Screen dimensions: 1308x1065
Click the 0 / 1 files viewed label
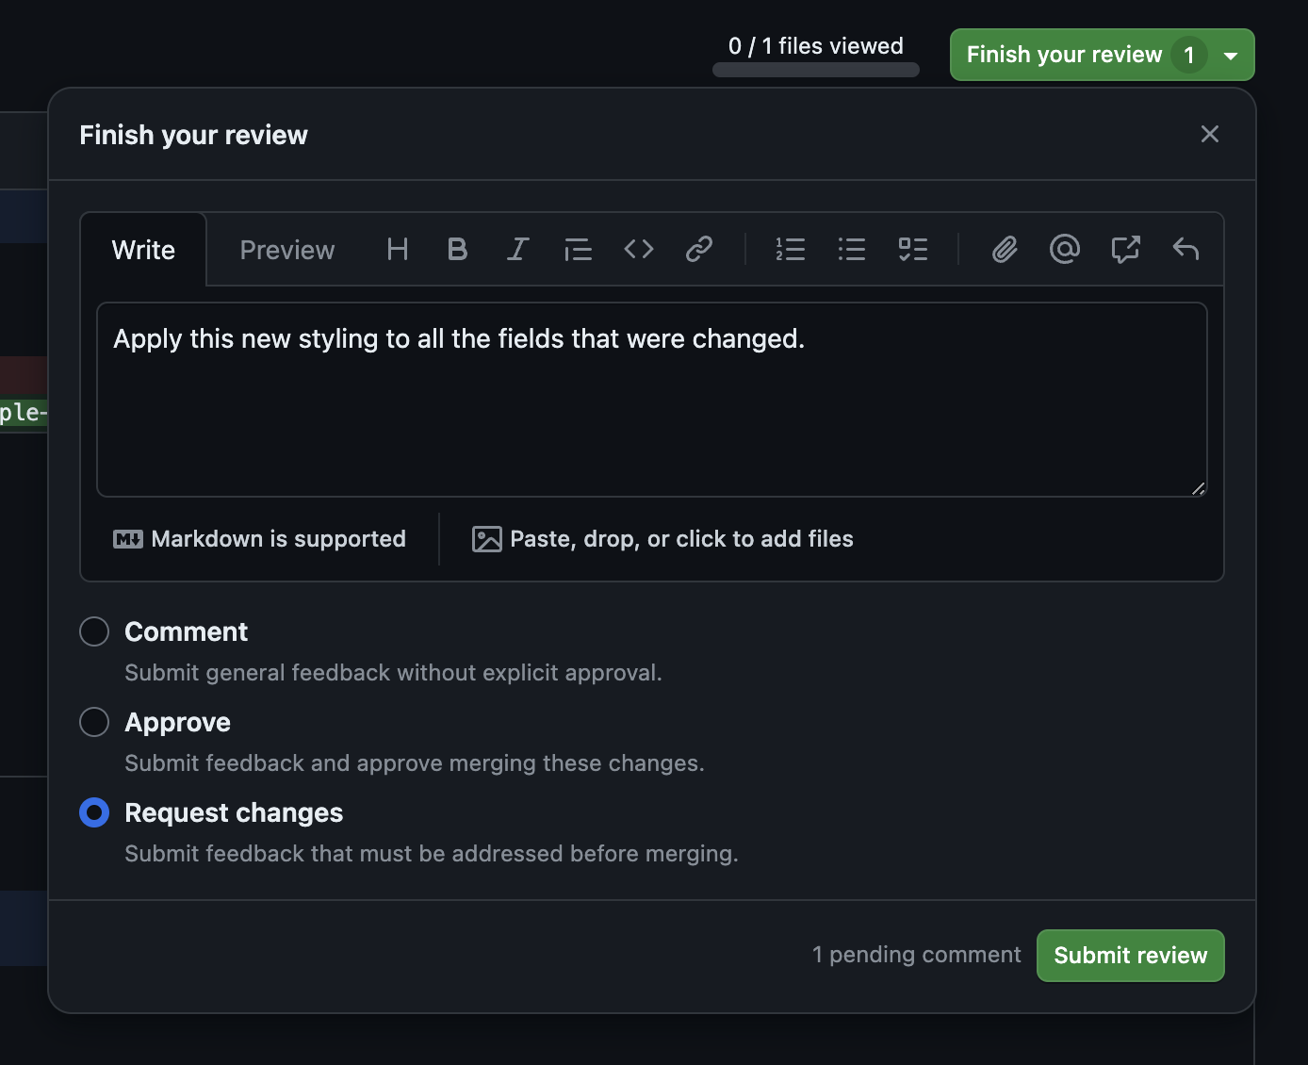[x=816, y=46]
